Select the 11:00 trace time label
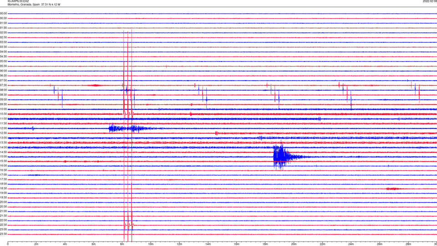This screenshot has width=437, height=246. point(3,119)
